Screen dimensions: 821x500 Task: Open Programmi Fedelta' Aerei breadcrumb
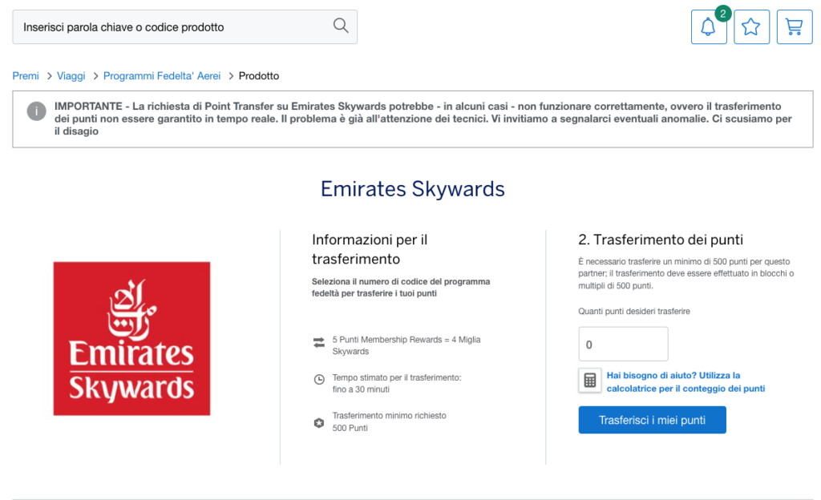click(x=162, y=76)
